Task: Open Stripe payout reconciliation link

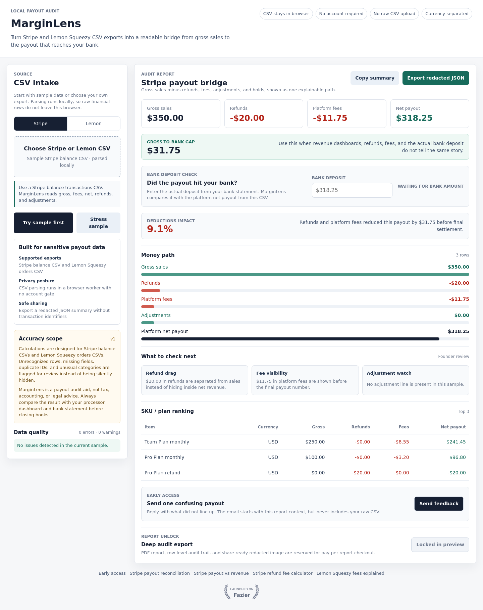Action: [160, 573]
